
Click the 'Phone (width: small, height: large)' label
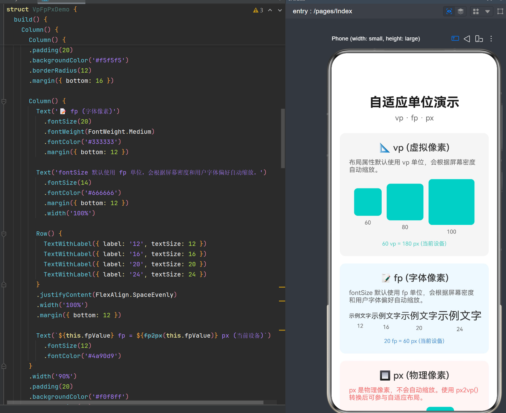(x=376, y=39)
